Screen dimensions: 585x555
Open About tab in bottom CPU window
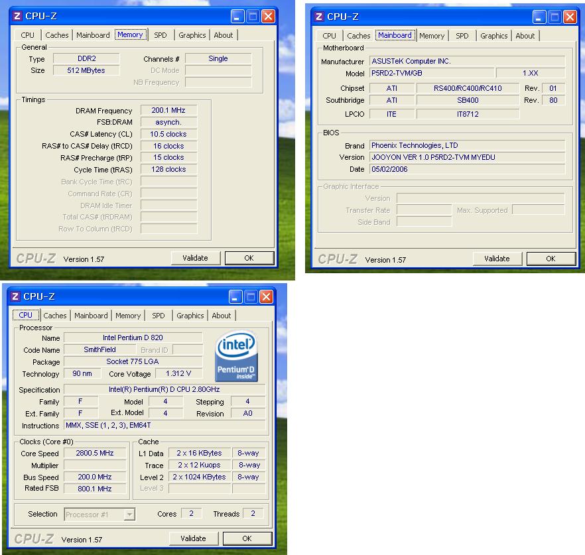[222, 316]
